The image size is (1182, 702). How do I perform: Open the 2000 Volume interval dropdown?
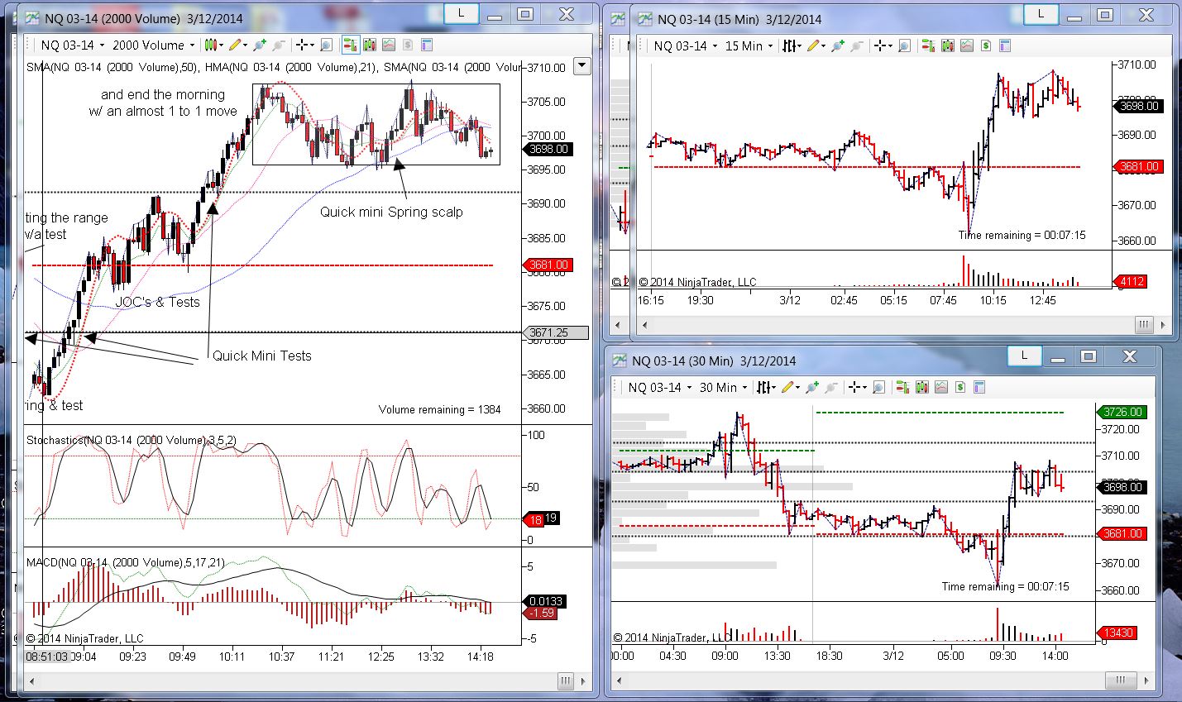pyautogui.click(x=153, y=45)
